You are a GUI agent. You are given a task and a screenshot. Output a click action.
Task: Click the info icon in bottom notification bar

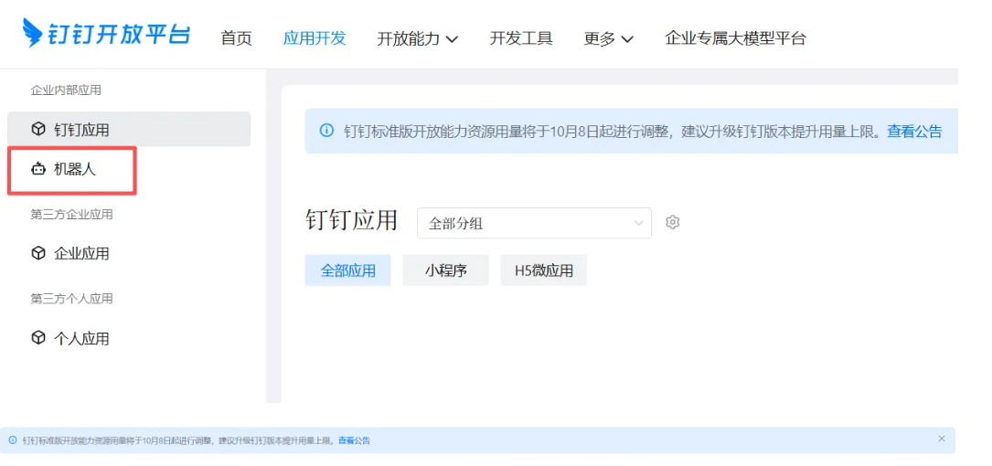point(13,440)
